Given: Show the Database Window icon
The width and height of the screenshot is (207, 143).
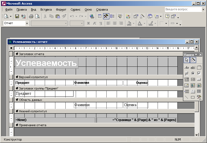Looking at the screenshot, I should click(x=150, y=16).
